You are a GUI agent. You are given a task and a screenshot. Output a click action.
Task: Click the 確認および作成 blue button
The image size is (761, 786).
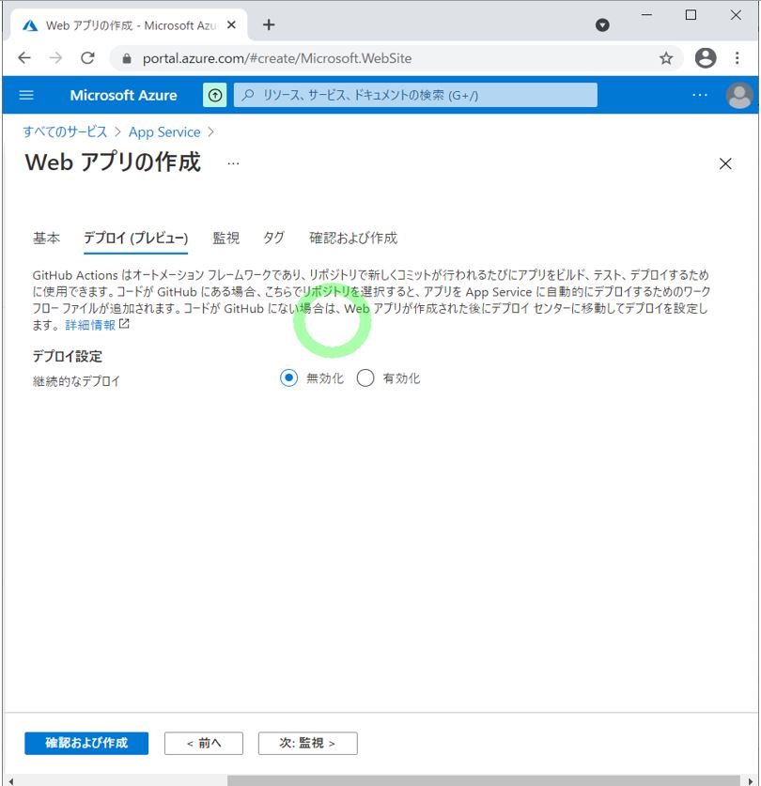[x=86, y=743]
